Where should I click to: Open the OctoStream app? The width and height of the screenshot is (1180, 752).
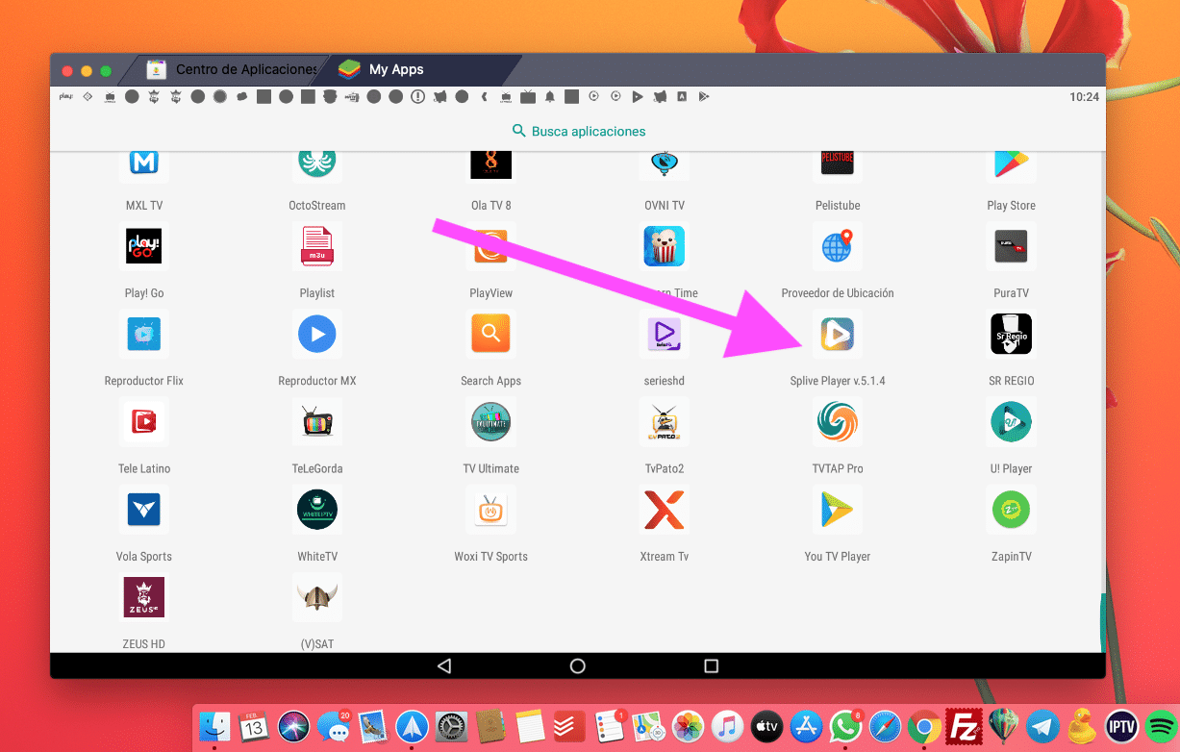point(317,163)
